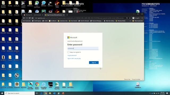Viewport: 170px width, 95px height.
Task: Open the CLUES Express bookmark
Action: 37,21
